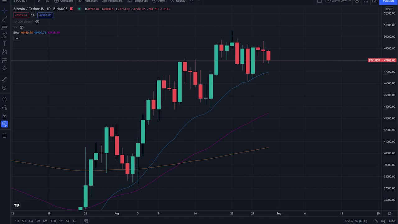The image size is (398, 224).
Task: Select the Measure tool
Action: [4, 80]
